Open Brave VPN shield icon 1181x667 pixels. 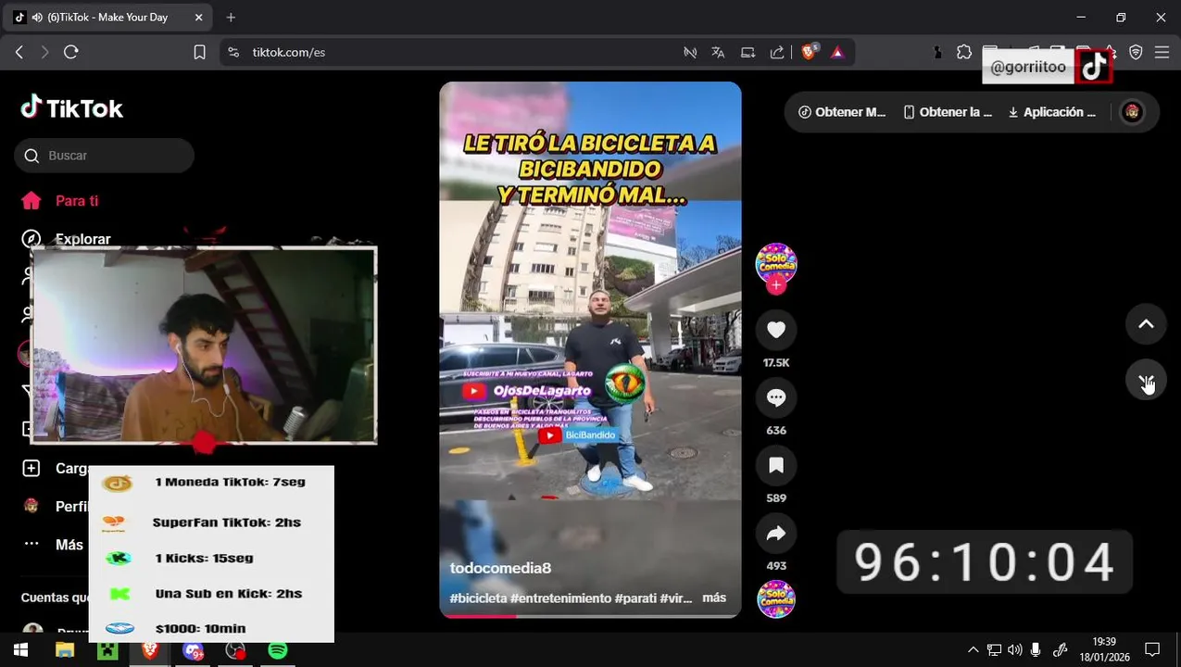coord(1137,52)
